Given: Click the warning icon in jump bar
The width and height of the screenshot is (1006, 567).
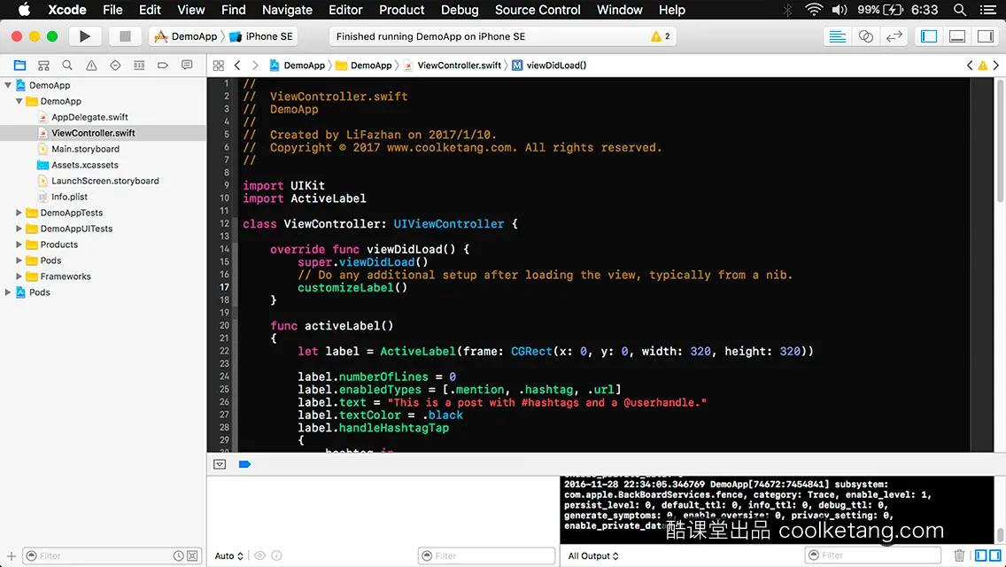Looking at the screenshot, I should pyautogui.click(x=983, y=66).
